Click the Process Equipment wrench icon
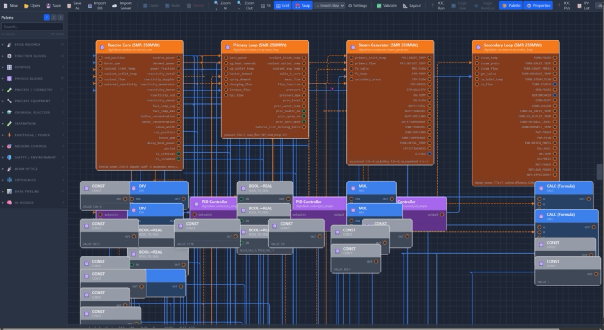The width and height of the screenshot is (604, 330). point(9,101)
